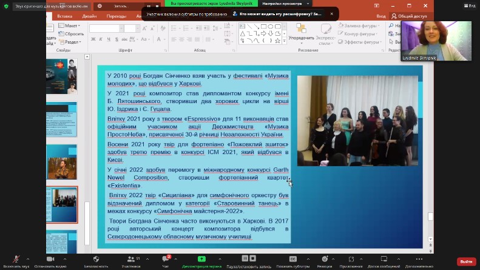
Task: Center text in Абзац group
Action: tap(181, 39)
